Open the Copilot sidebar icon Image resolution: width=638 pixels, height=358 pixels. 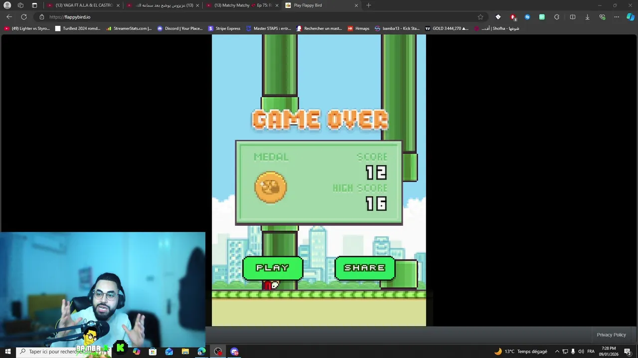[631, 17]
